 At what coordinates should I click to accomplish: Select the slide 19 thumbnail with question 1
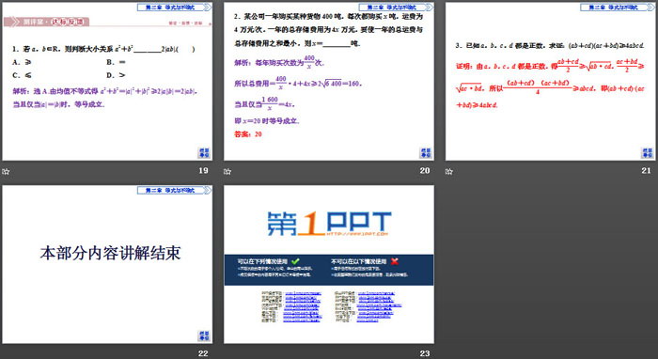coord(107,82)
